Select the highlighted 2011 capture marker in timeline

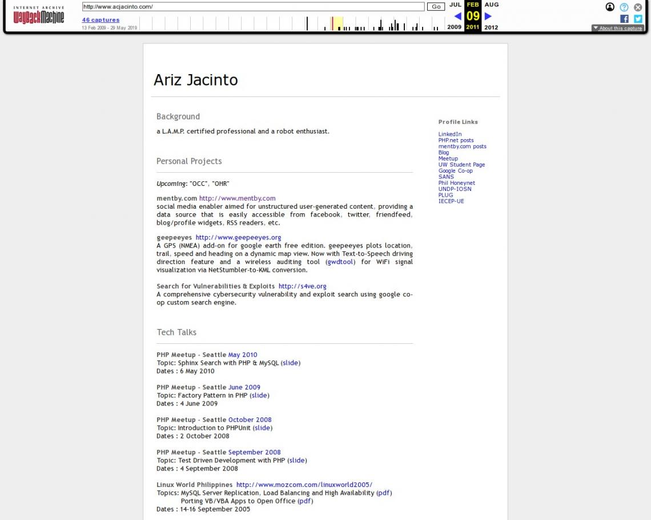332,23
